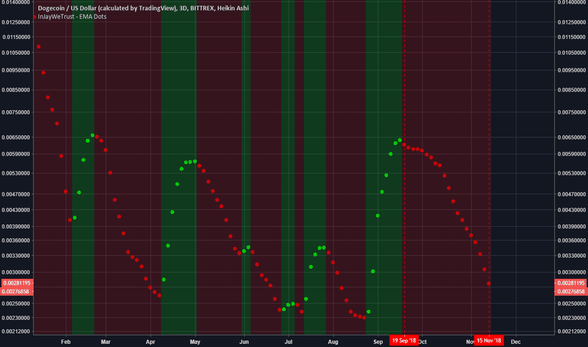Click the Jul label on the time axis
This screenshot has height=347, width=588.
[x=288, y=342]
